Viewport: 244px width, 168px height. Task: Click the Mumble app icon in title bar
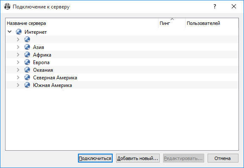pyautogui.click(x=7, y=6)
